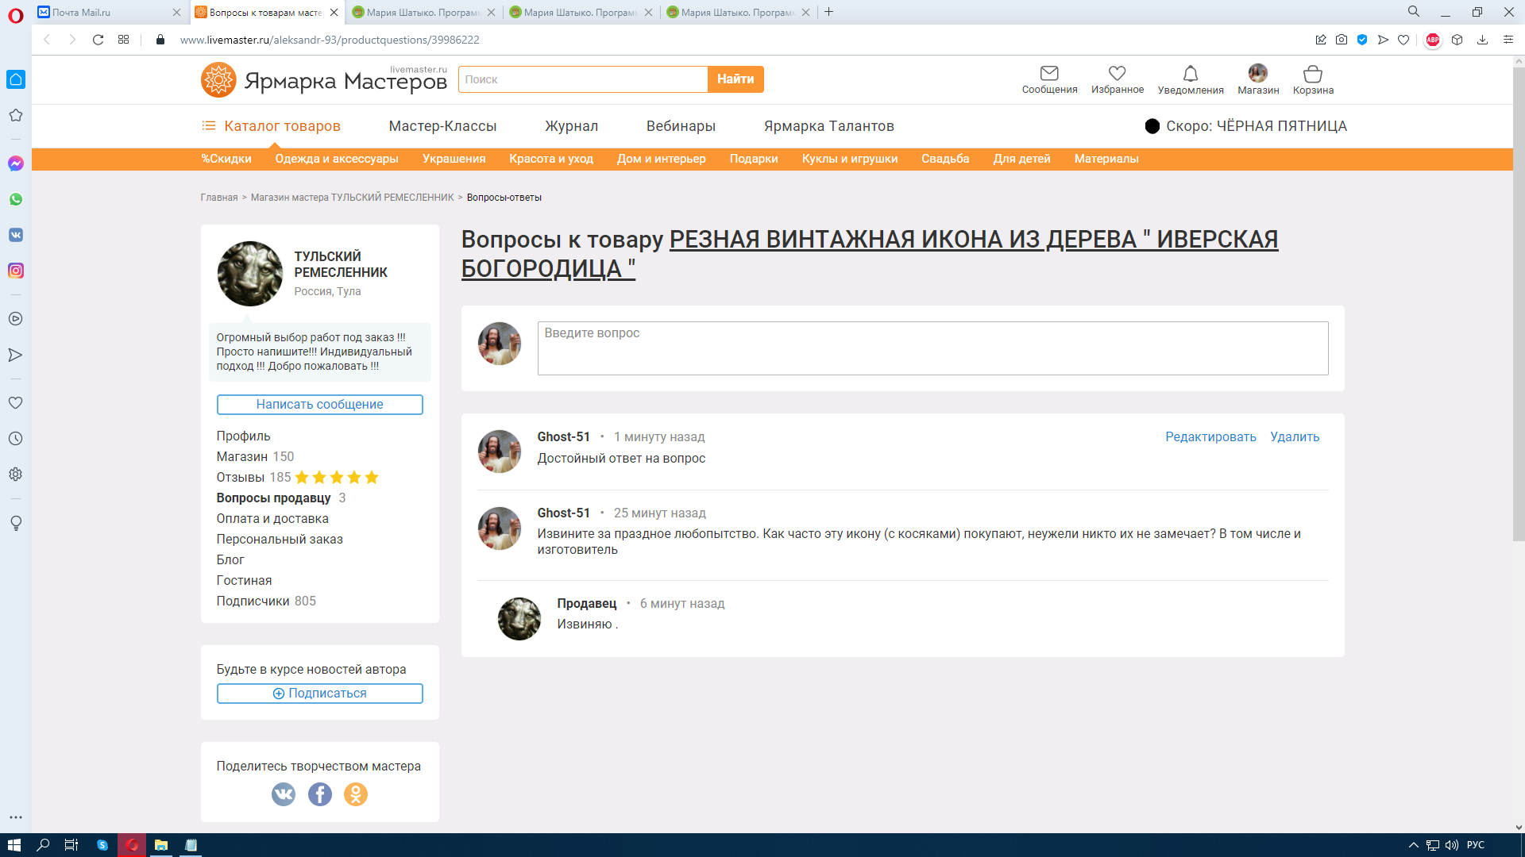1525x857 pixels.
Task: Open Украшения category
Action: click(x=454, y=159)
